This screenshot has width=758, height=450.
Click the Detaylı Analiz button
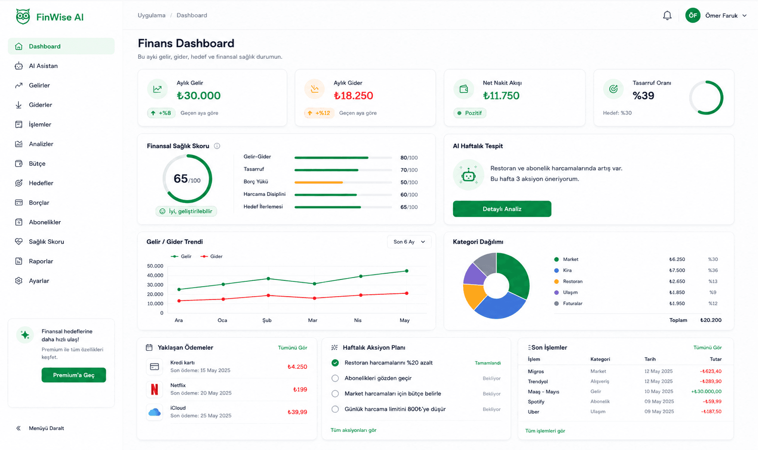(502, 209)
